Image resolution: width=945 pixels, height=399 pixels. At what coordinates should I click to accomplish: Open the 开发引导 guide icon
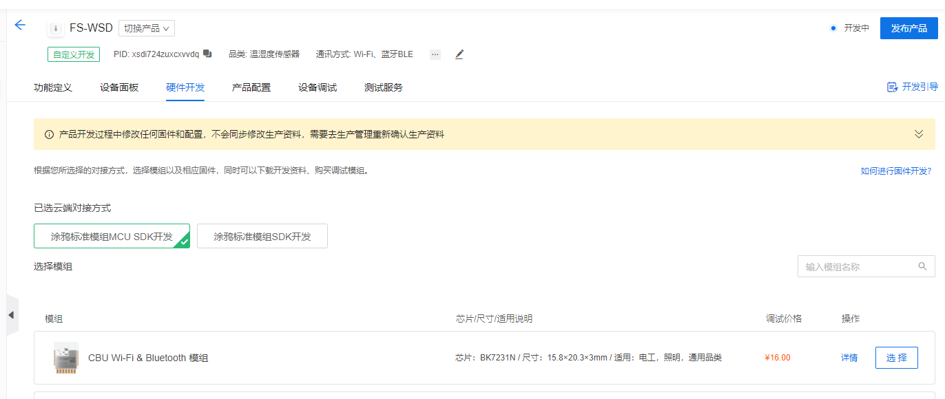[893, 87]
